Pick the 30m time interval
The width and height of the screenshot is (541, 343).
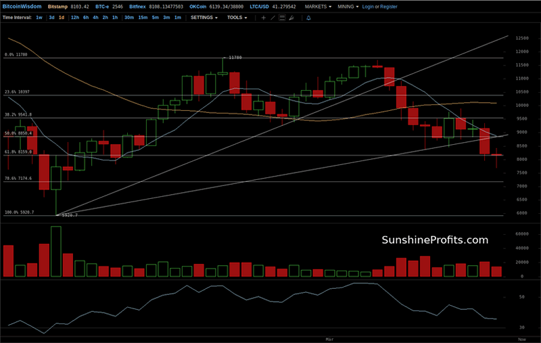click(x=129, y=18)
